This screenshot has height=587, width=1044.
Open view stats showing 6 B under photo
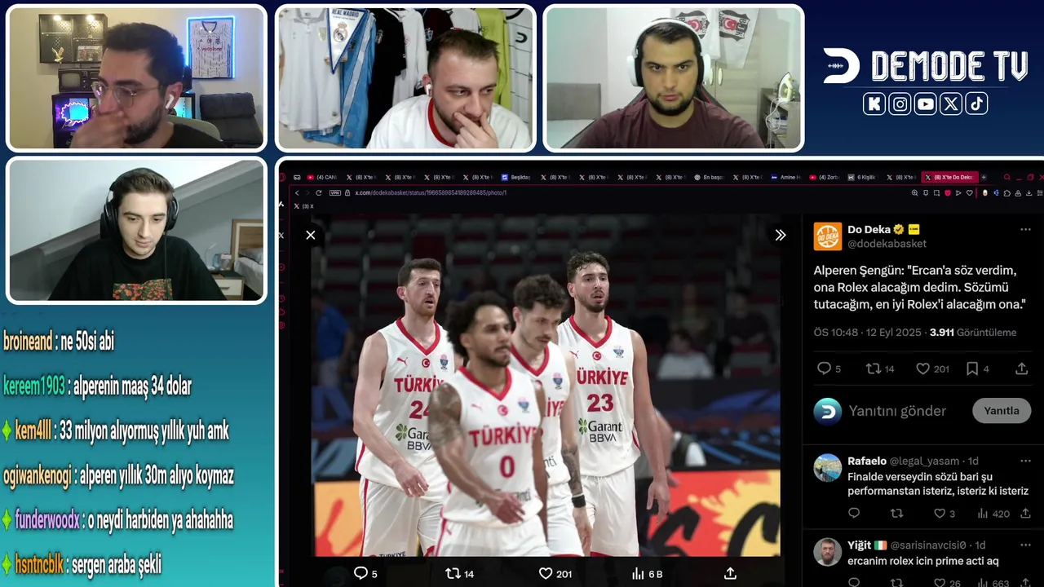pos(647,574)
